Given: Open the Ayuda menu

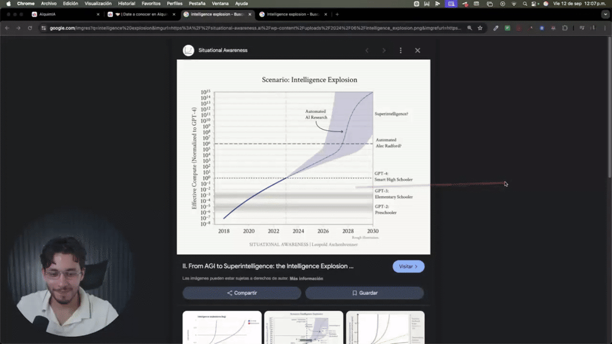Looking at the screenshot, I should tap(241, 4).
